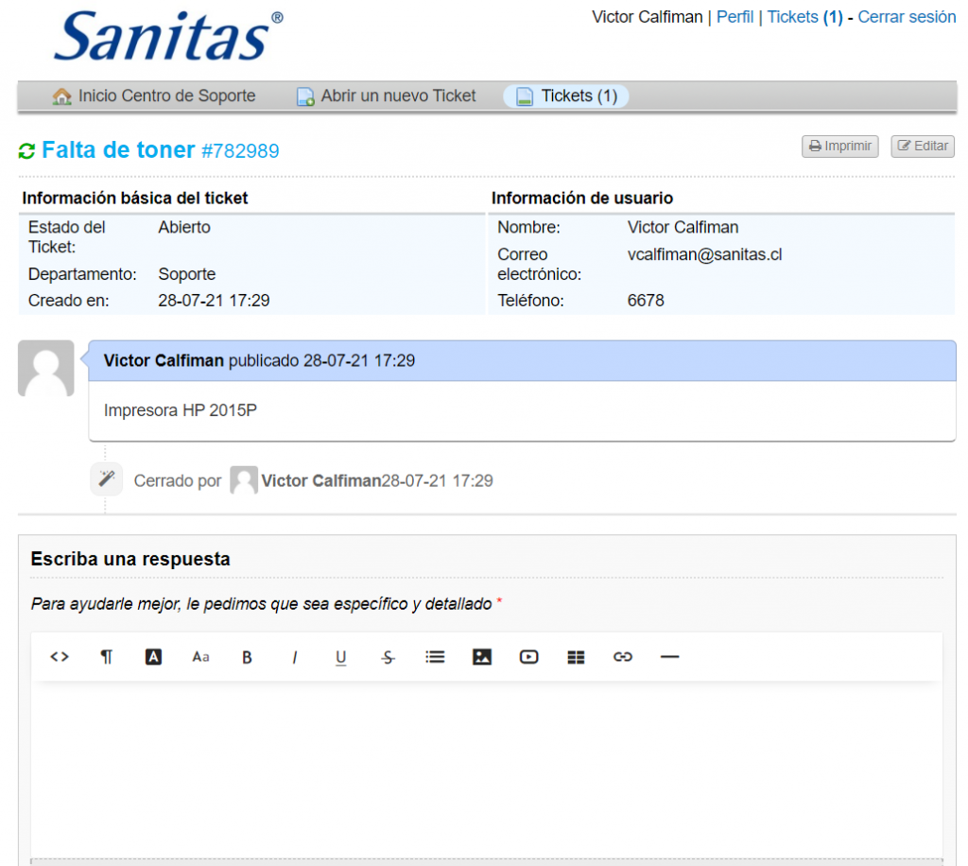The width and height of the screenshot is (968, 866).
Task: Open the font size option
Action: click(x=200, y=657)
